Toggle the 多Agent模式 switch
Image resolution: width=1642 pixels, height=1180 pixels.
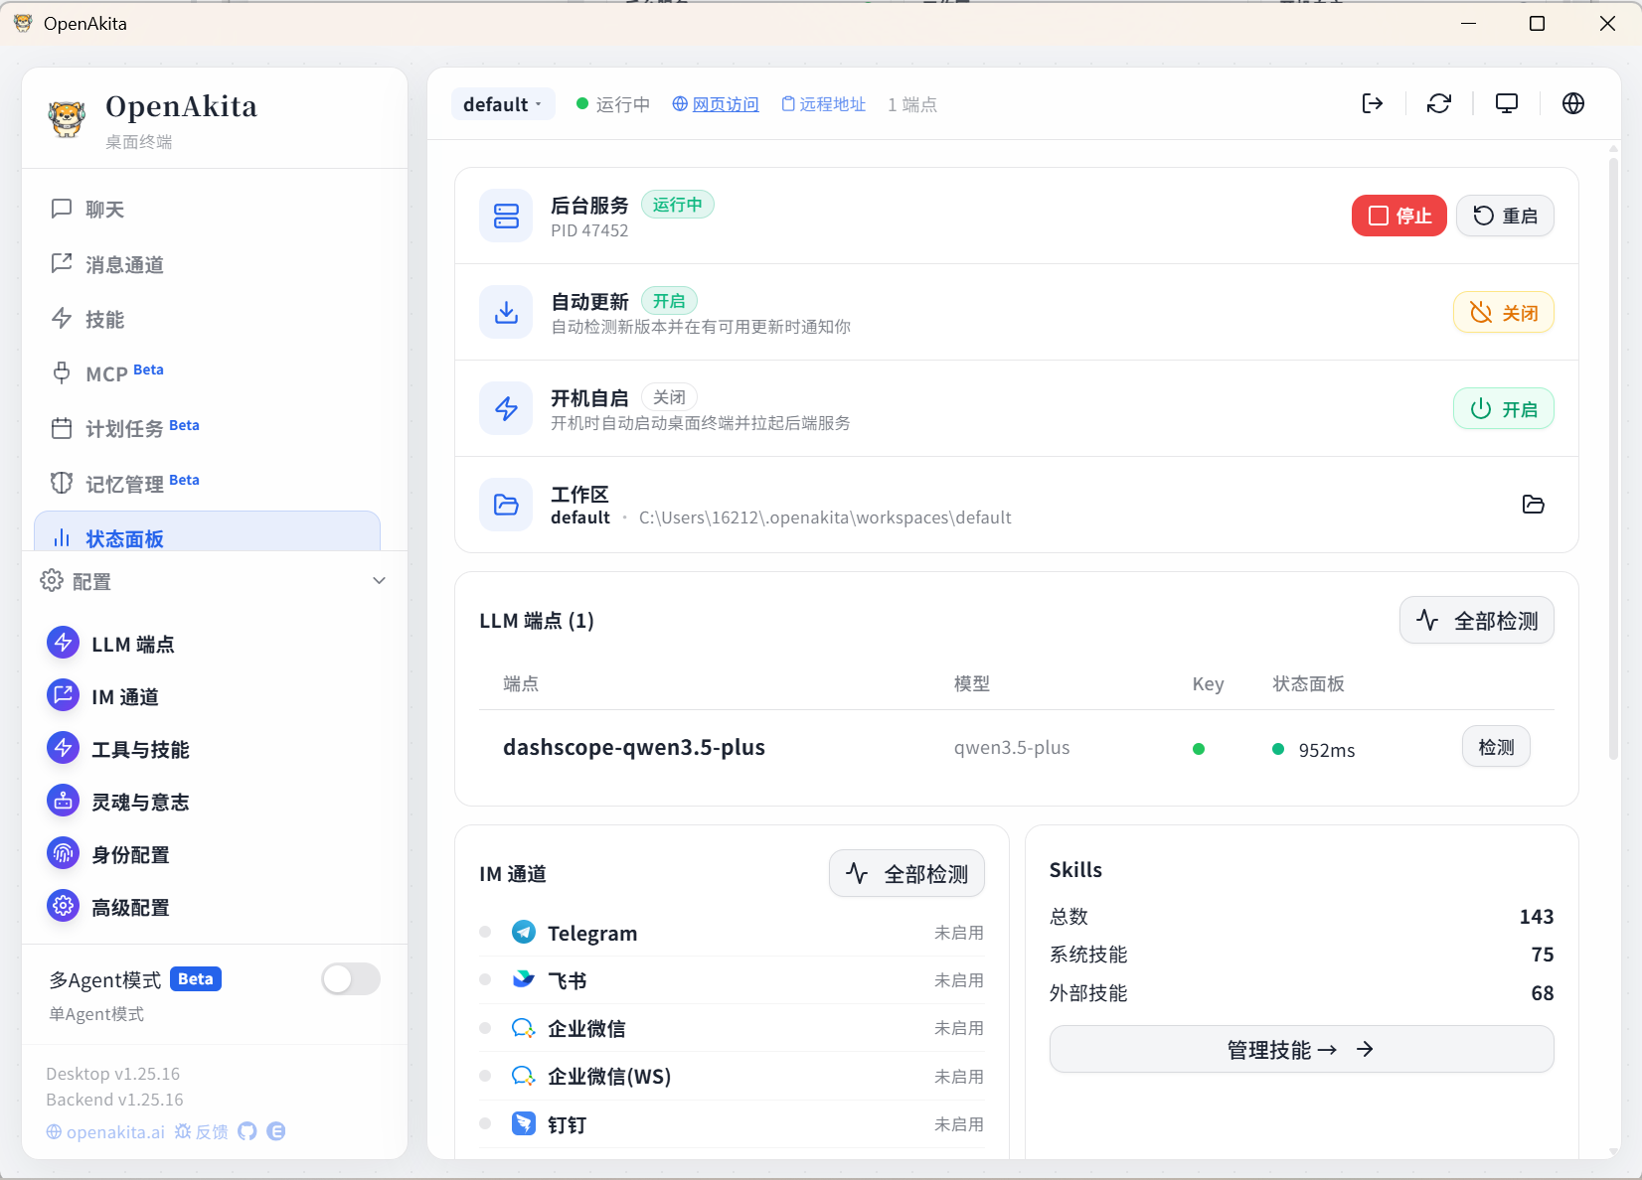(x=351, y=979)
